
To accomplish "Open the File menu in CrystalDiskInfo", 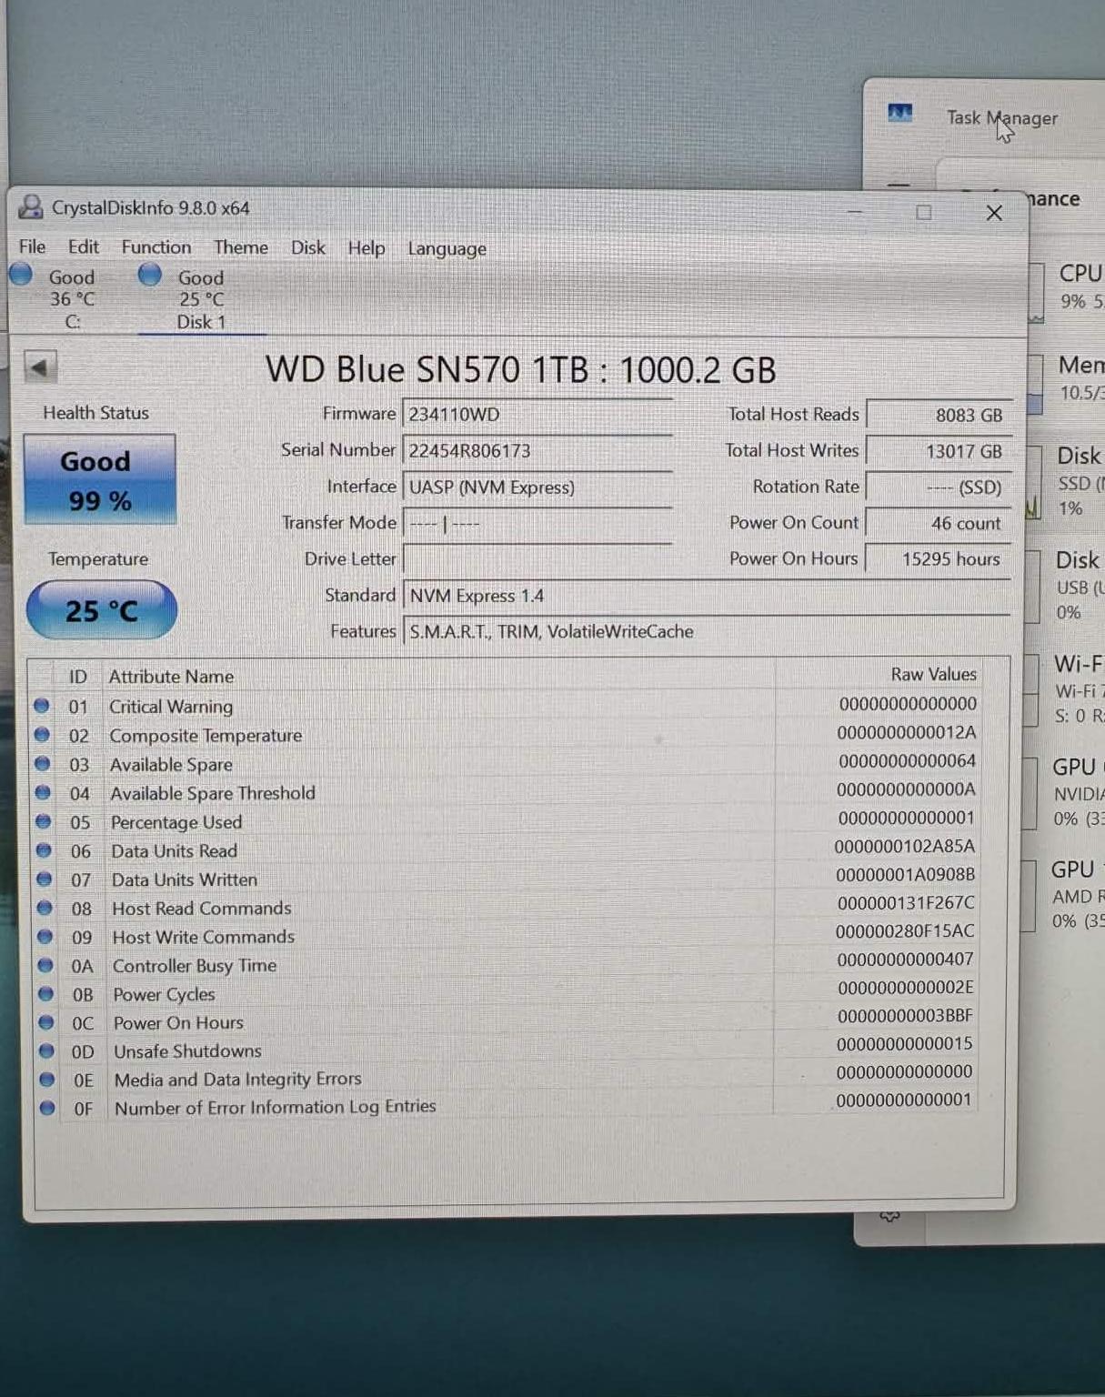I will (x=32, y=246).
